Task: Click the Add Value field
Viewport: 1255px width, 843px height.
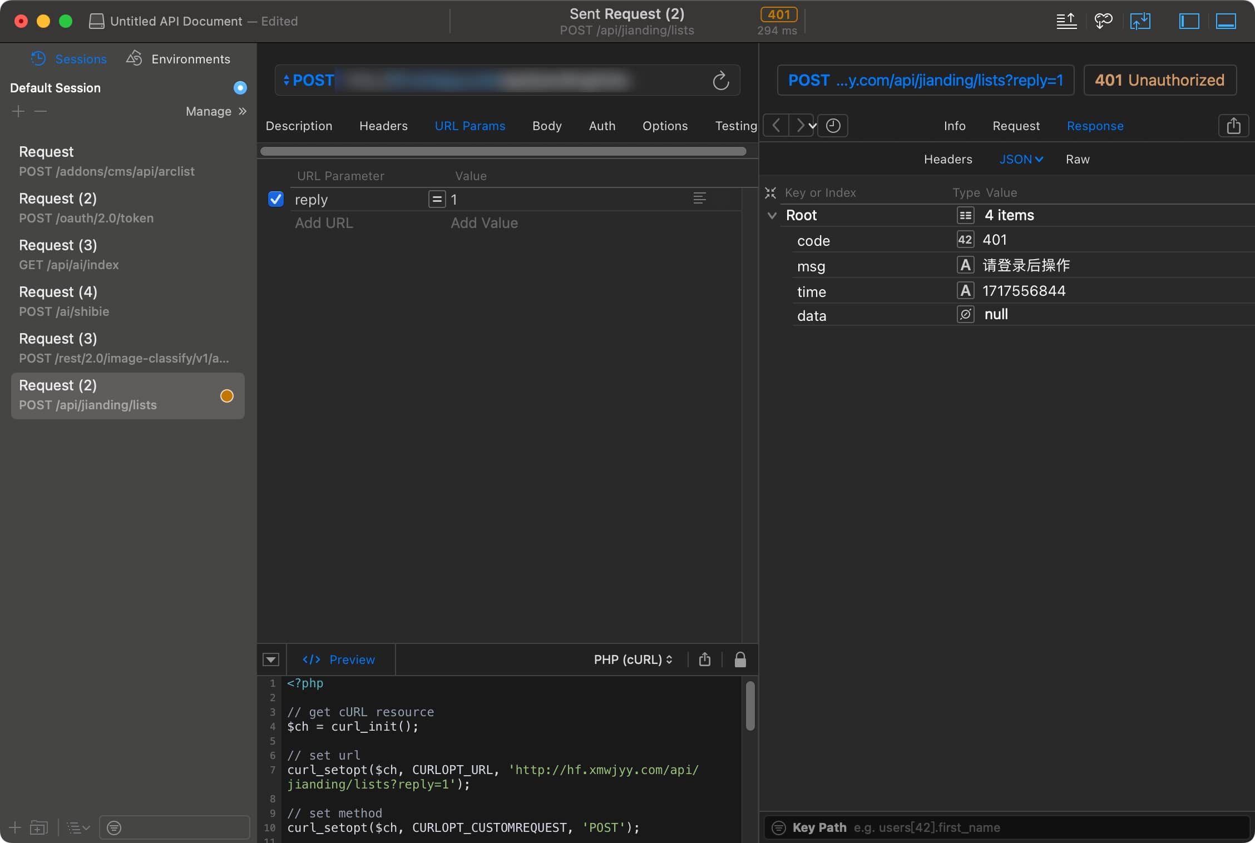Action: (484, 223)
